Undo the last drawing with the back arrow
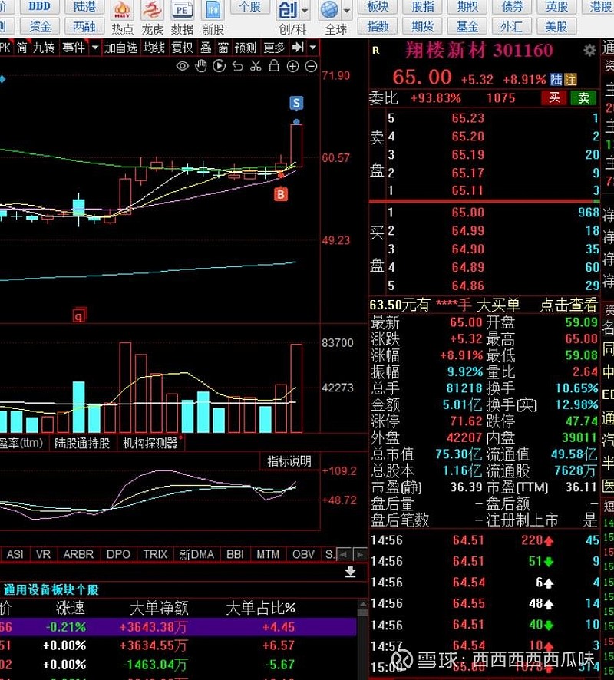This screenshot has height=680, width=614. [238, 66]
